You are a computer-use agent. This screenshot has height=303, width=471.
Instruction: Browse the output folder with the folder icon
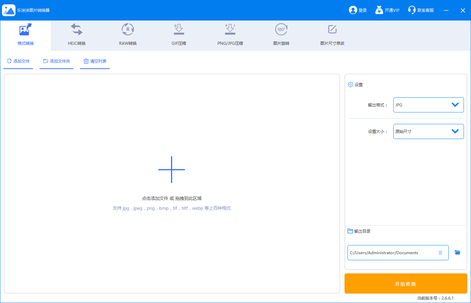458,252
